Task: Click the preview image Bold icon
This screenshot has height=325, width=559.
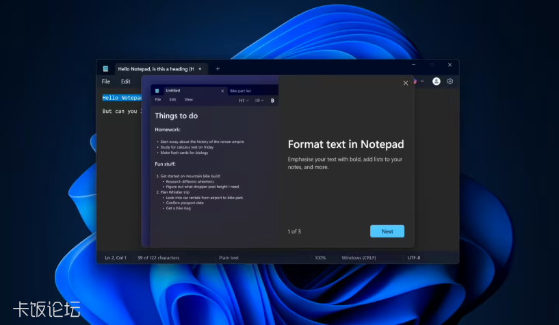Action: [272, 101]
